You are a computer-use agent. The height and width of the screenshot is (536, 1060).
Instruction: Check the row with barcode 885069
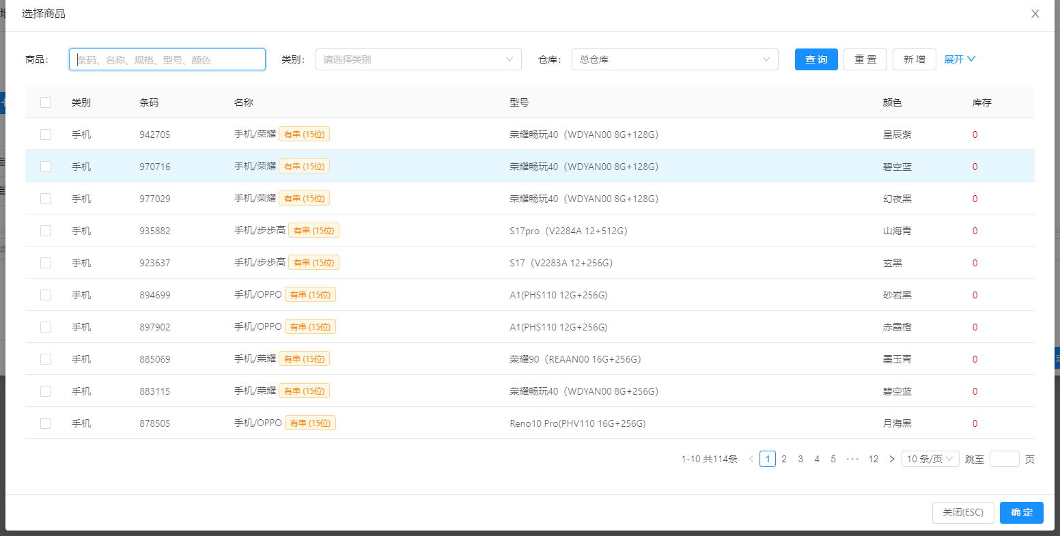pos(46,359)
